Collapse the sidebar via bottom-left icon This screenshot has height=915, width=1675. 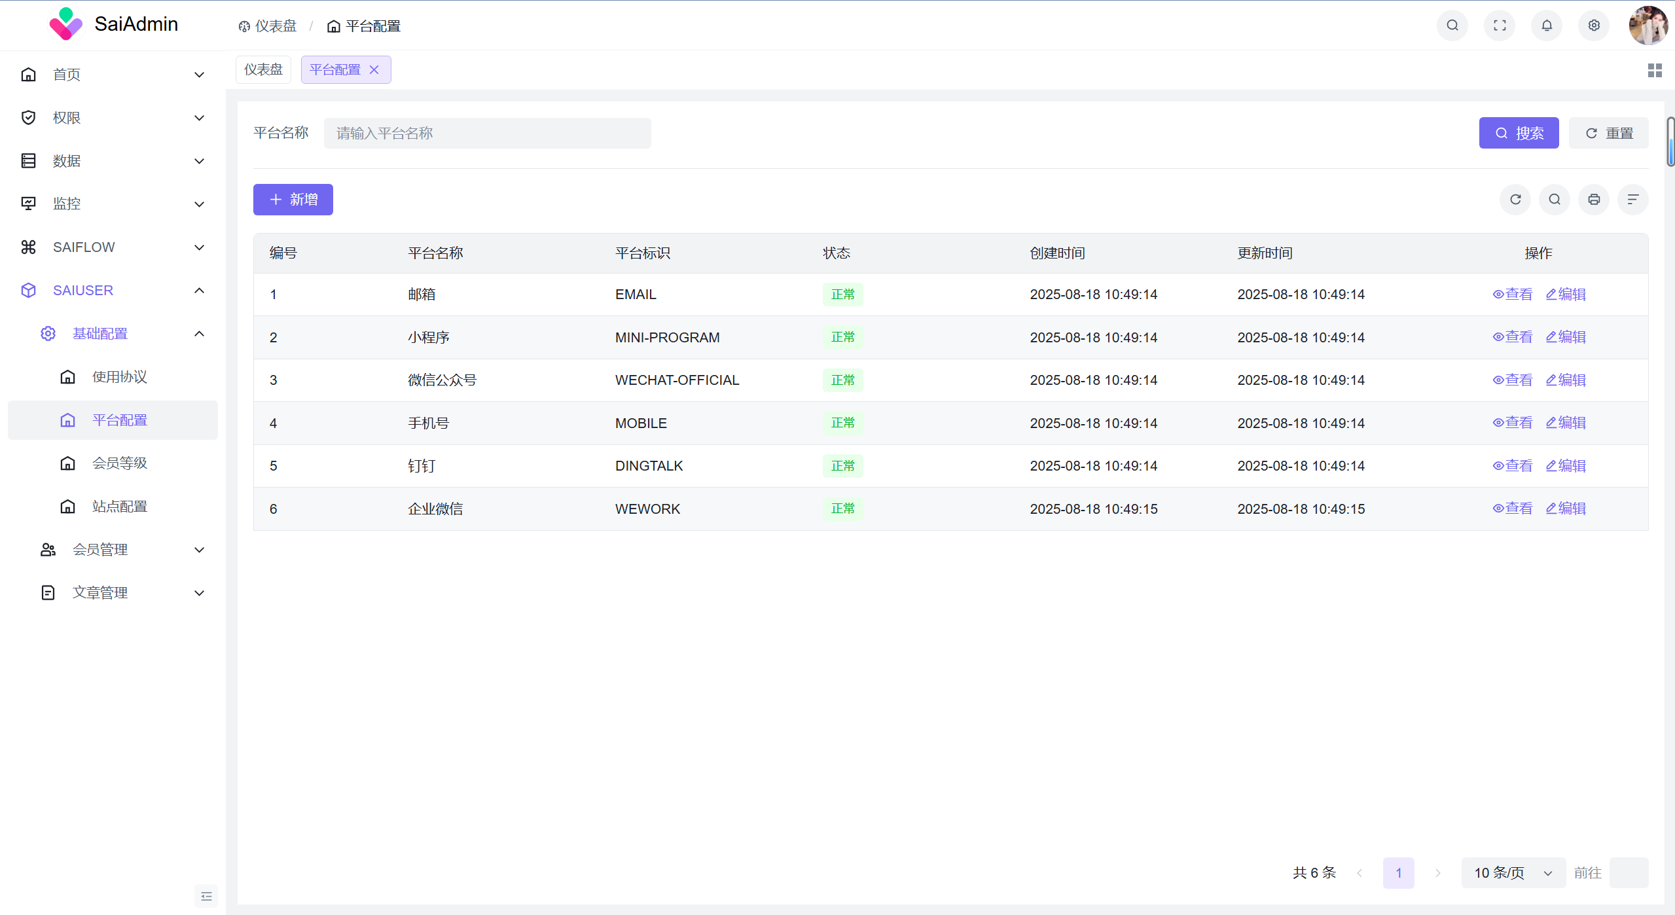click(206, 895)
